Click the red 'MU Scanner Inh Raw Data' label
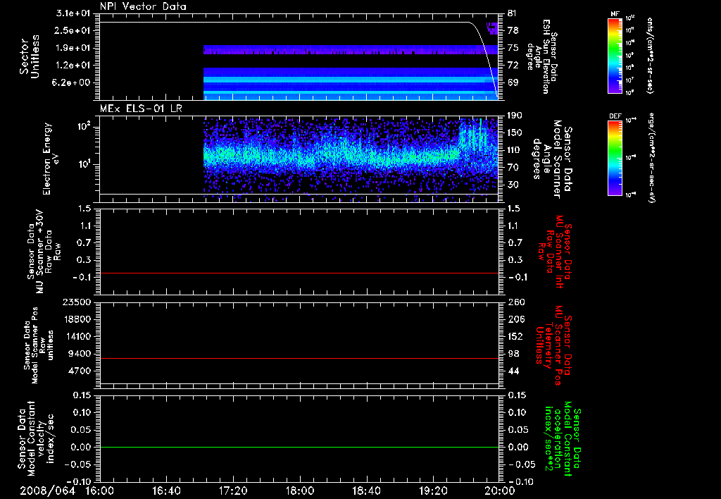Viewport: 721px width, 499px height. [x=553, y=252]
